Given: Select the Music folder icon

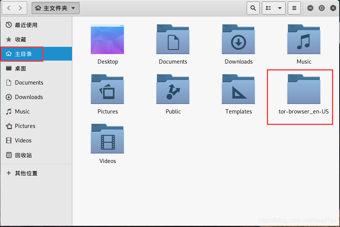Looking at the screenshot, I should pos(304,39).
